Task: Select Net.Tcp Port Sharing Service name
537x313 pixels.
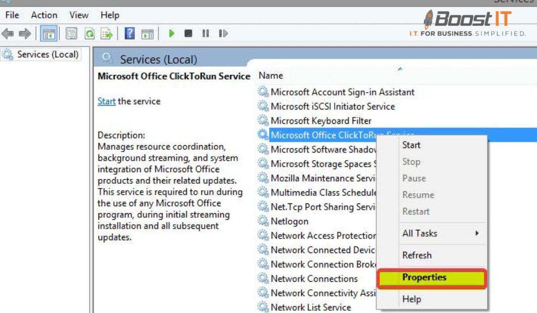Action: coord(324,207)
